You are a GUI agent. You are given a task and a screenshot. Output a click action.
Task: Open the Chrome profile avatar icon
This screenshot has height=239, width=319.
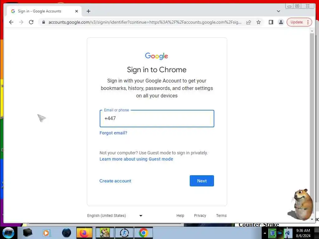tap(281, 22)
